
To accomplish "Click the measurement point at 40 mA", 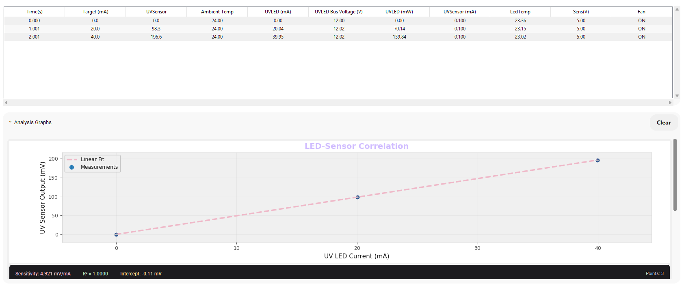I will pos(597,161).
